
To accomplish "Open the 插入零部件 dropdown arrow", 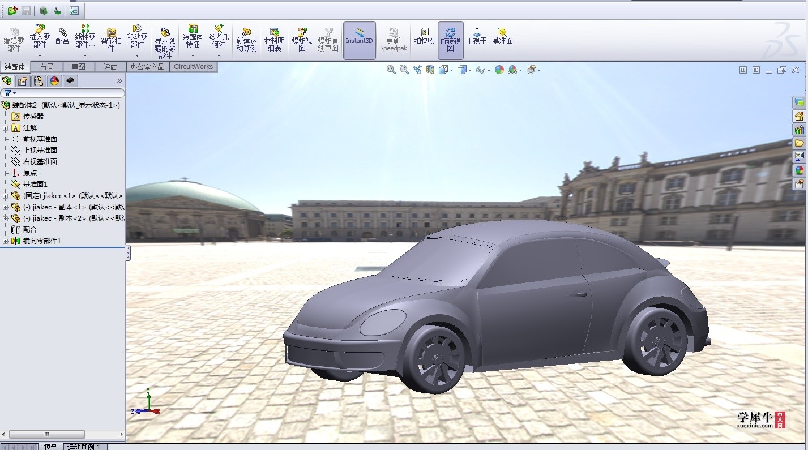I will click(40, 55).
